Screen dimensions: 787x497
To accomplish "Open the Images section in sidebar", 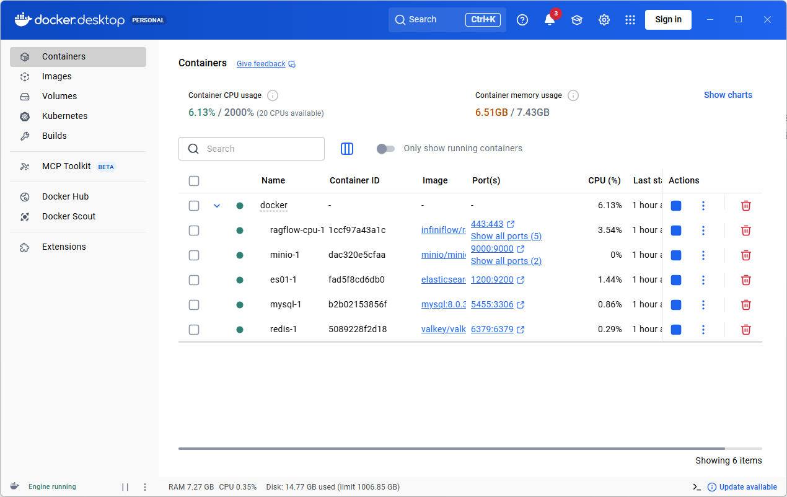I will pos(57,76).
